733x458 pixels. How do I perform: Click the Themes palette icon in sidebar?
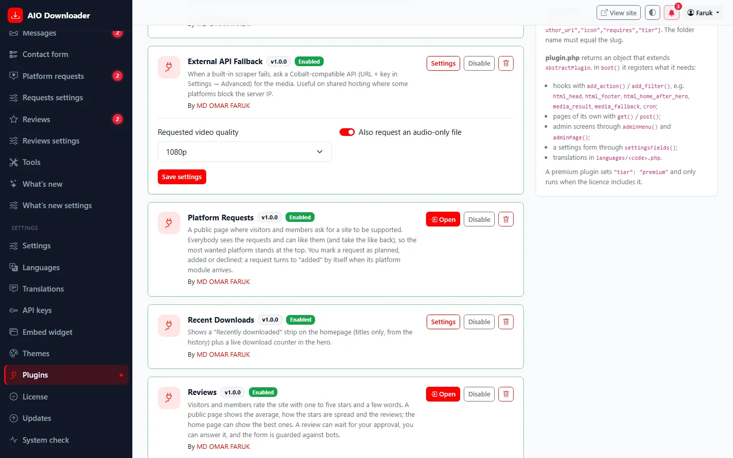[14, 354]
